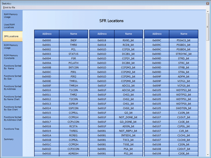Click the first table's Address header
The image size is (211, 158).
coord(47,34)
